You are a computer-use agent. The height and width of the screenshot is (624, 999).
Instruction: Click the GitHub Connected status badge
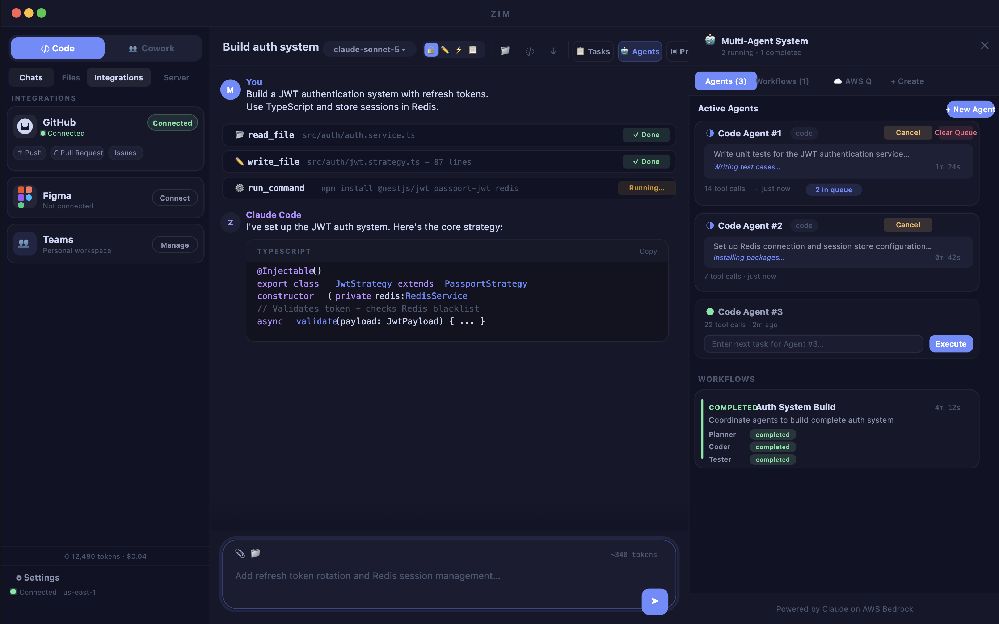pyautogui.click(x=173, y=123)
